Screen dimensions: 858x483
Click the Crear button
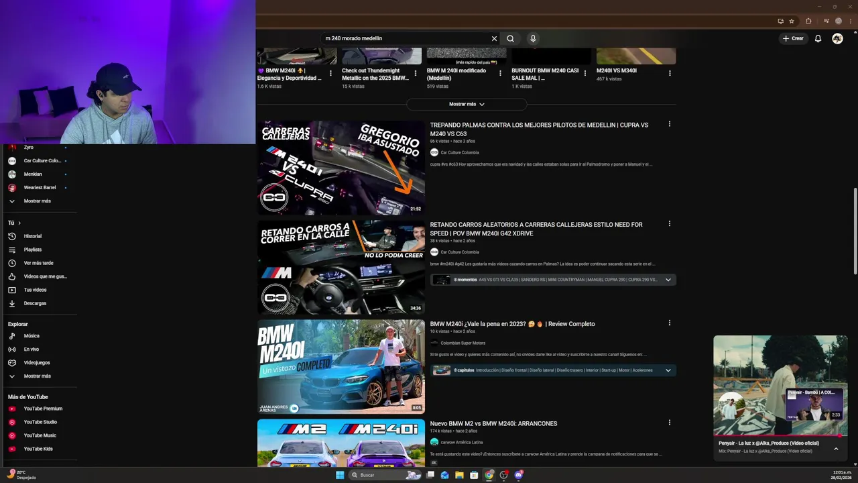click(x=793, y=38)
